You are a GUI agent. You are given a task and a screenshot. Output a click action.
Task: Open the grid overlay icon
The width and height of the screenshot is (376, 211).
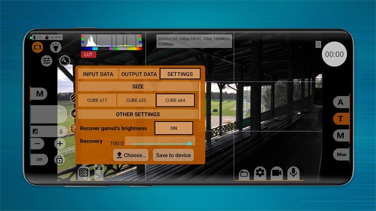pyautogui.click(x=84, y=172)
